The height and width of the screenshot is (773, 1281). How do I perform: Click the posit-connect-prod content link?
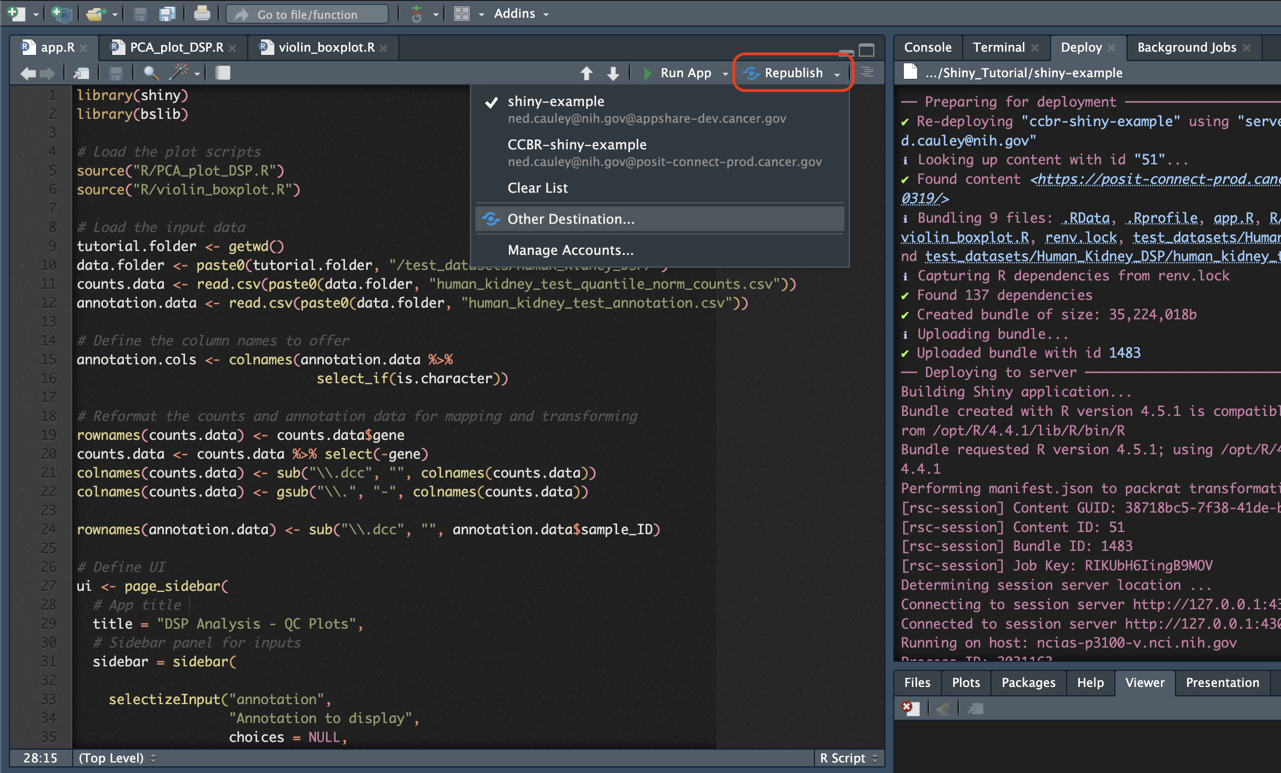tap(1155, 179)
